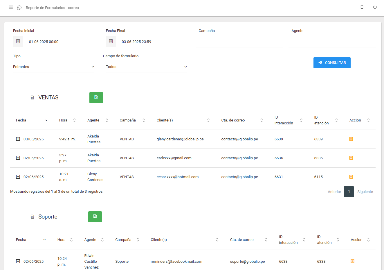The image size is (384, 270).
Task: Expand row for earlxxxx@gmail.com
Action: pyautogui.click(x=18, y=158)
